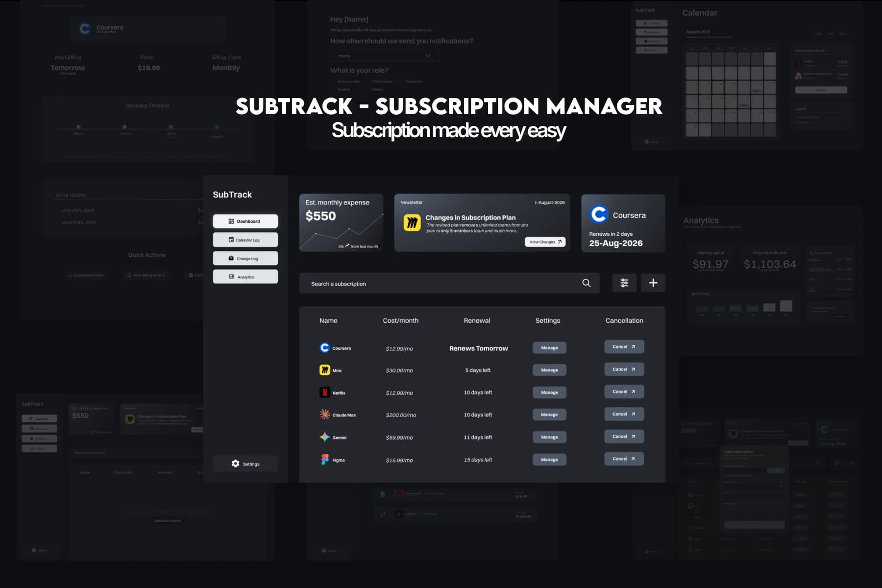Click the Renewal Timeline heading in background
The height and width of the screenshot is (588, 882).
[x=147, y=106]
